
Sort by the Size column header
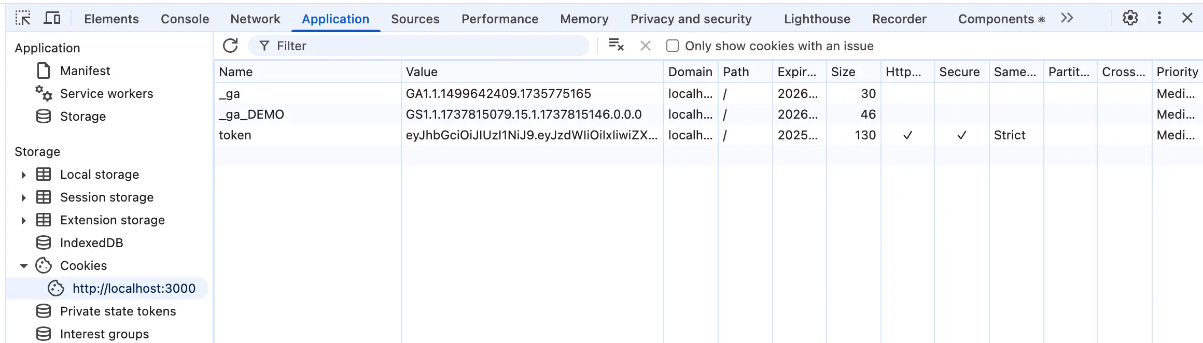(854, 72)
